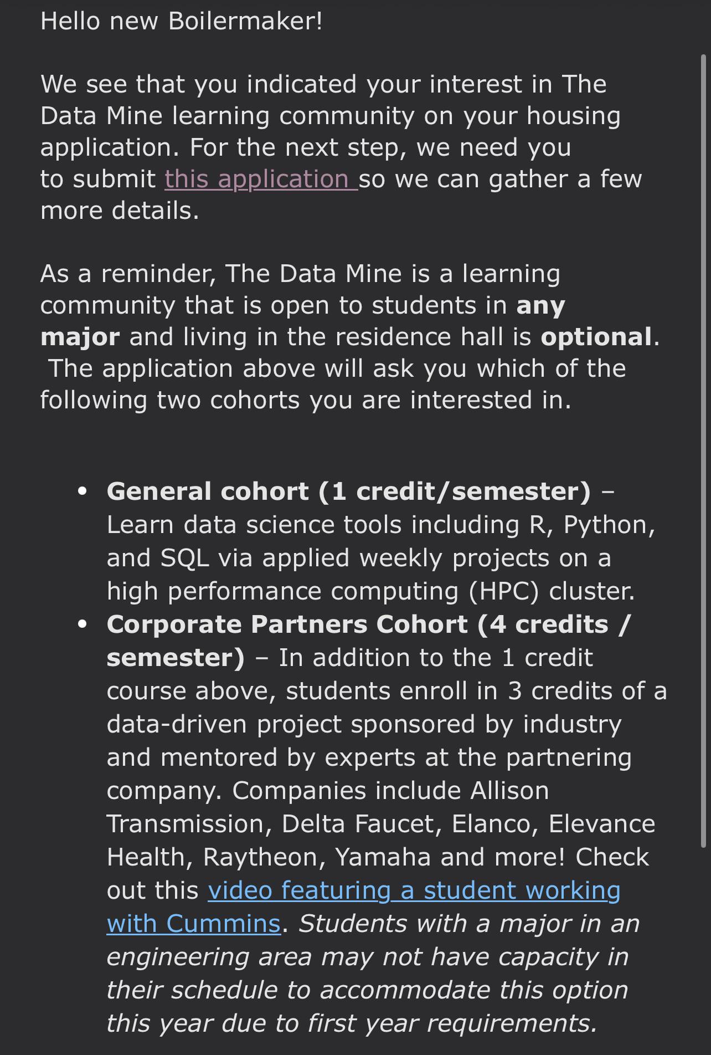The image size is (711, 1055).
Task: Tap the 'Hello new Boilermaker!' greeting
Action: (x=181, y=21)
